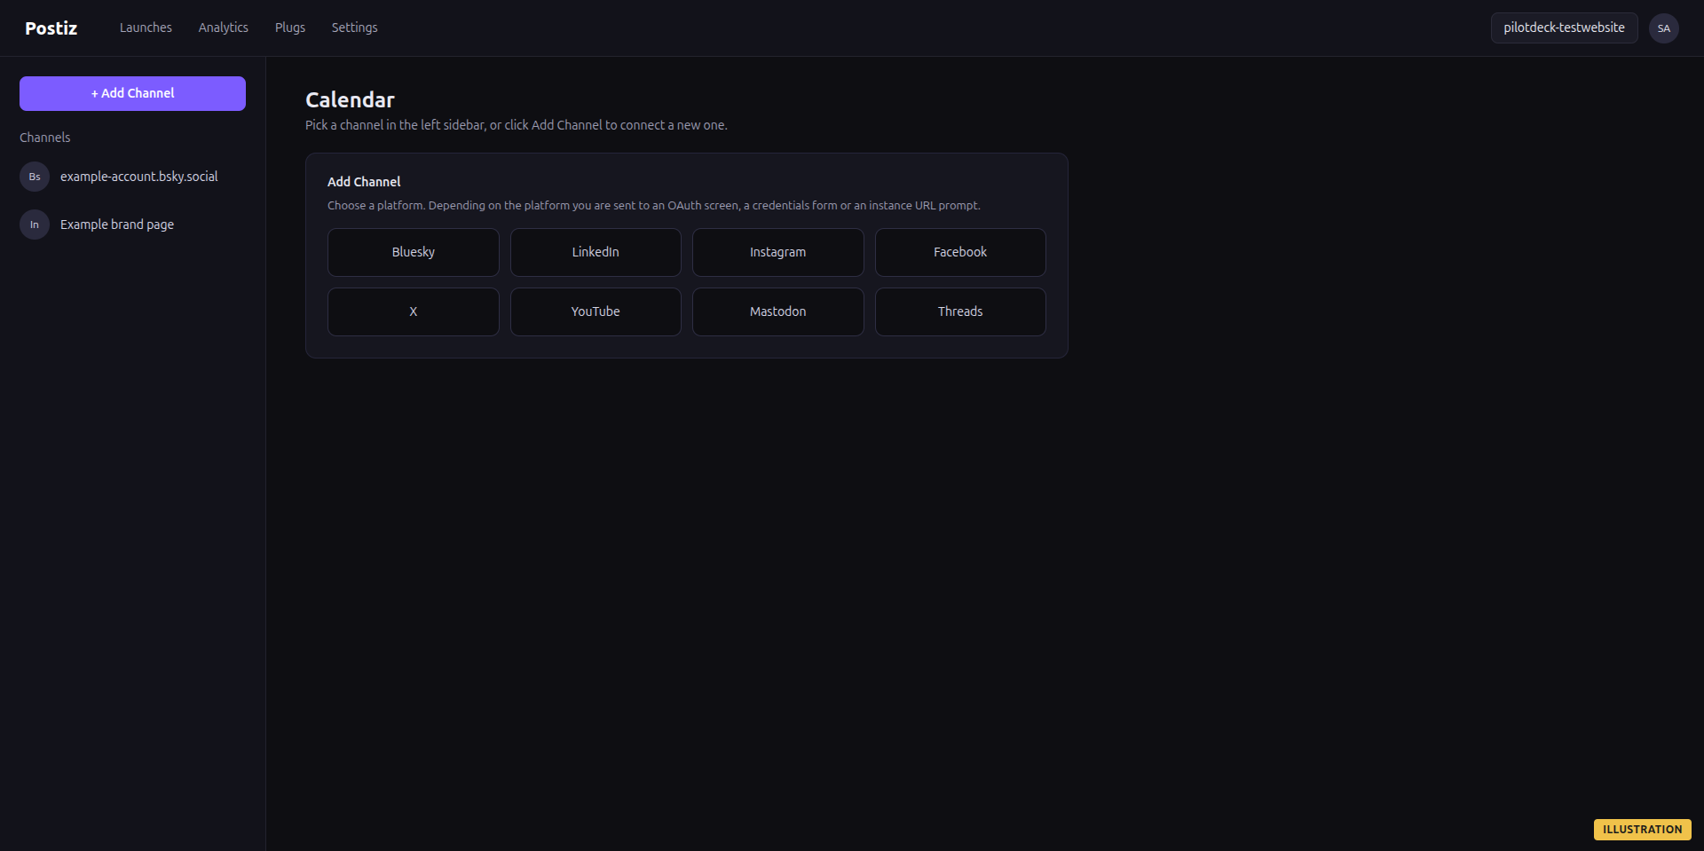
Task: Select the Mastodon platform
Action: click(x=778, y=311)
